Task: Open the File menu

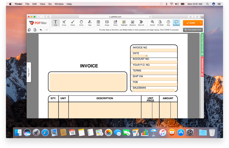Action: coord(27,4)
